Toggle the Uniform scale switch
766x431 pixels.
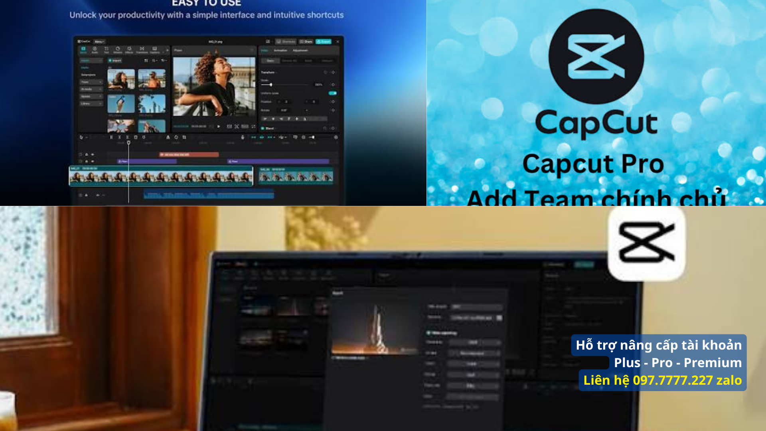point(332,93)
